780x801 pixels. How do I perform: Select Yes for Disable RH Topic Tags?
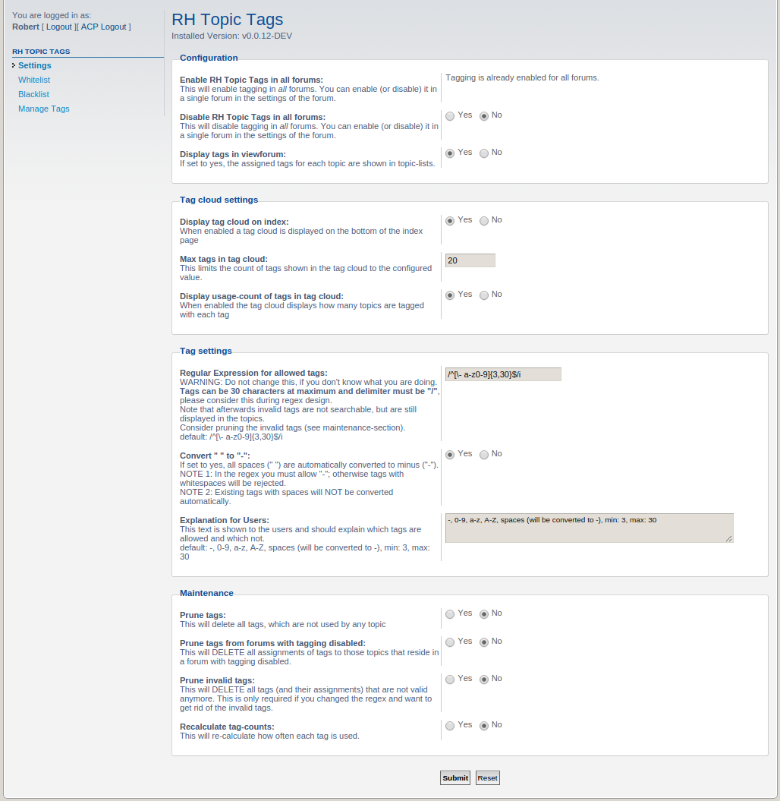coord(450,116)
